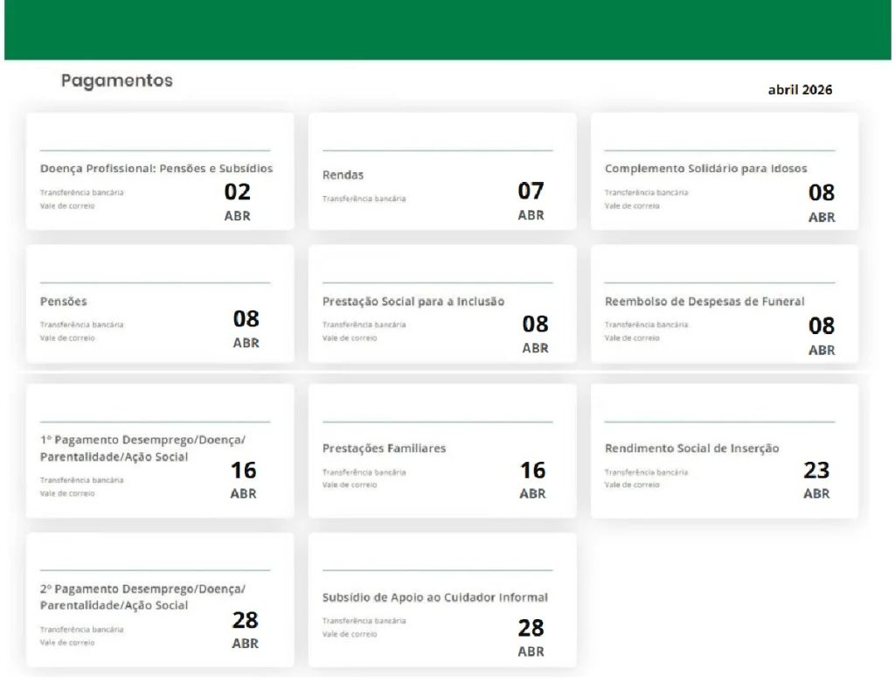The height and width of the screenshot is (683, 895).
Task: Click the Rendas payment card title
Action: [x=343, y=175]
